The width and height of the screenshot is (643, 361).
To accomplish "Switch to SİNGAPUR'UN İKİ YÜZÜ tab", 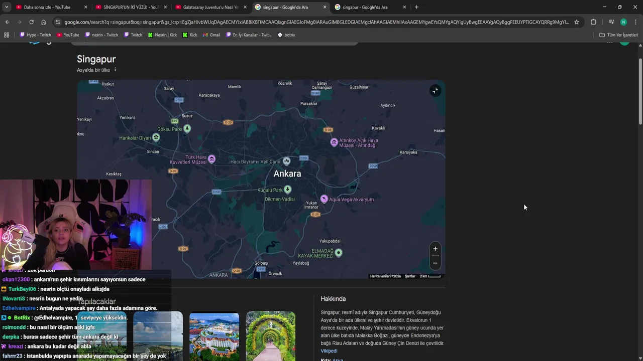I will point(131,7).
